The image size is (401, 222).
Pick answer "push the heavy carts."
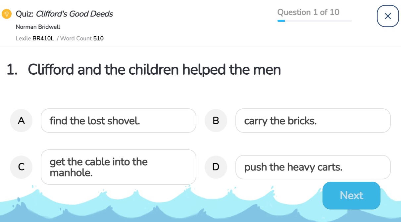pyautogui.click(x=313, y=167)
